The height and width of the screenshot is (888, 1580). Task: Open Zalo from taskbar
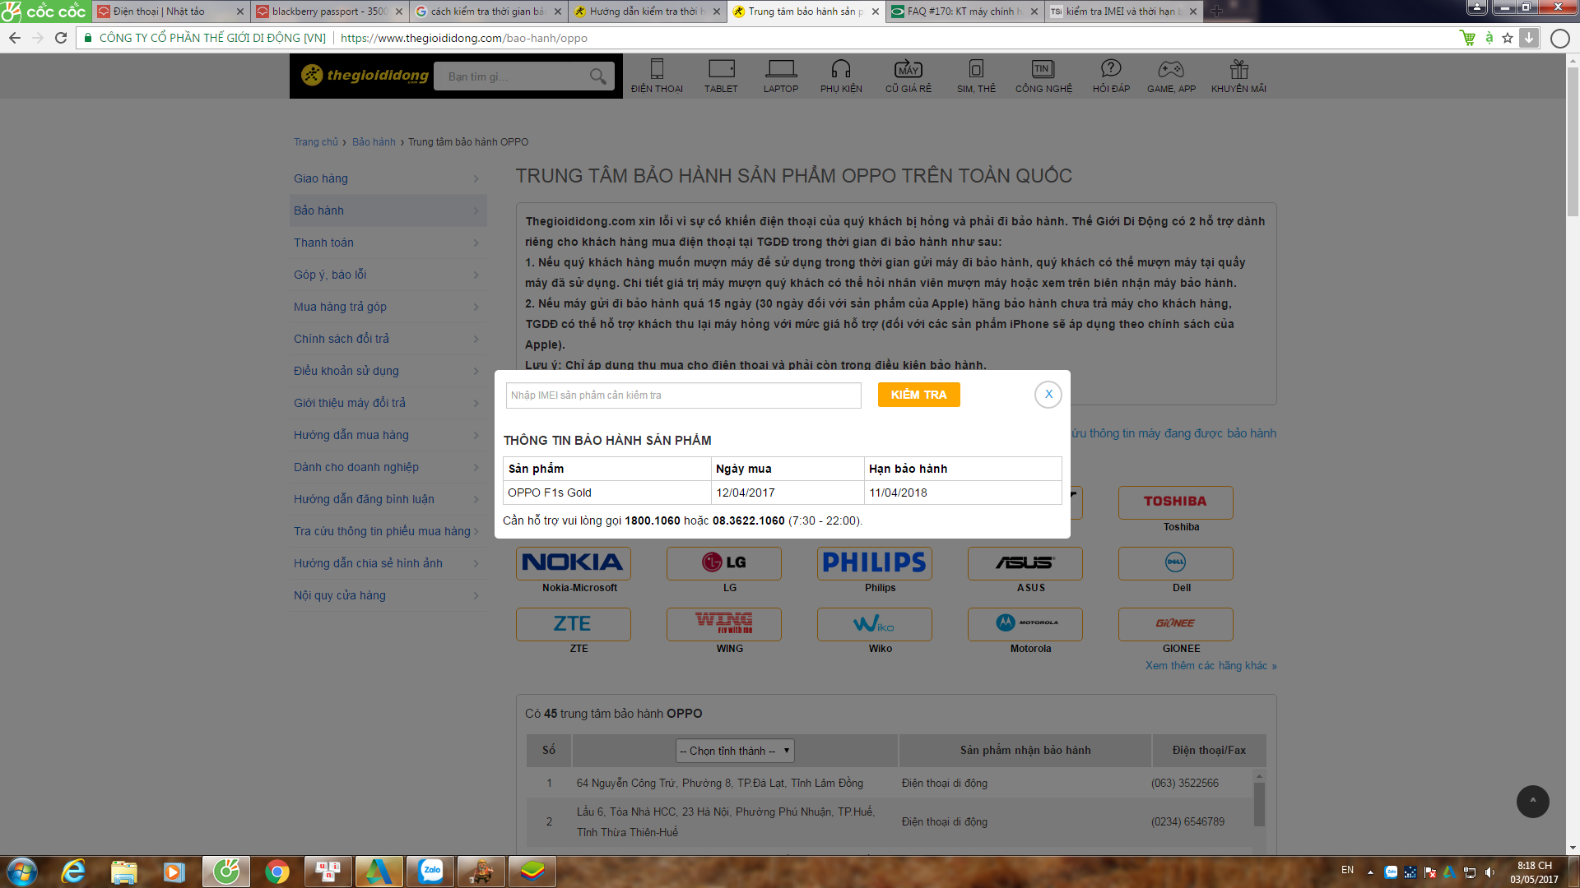click(x=430, y=872)
